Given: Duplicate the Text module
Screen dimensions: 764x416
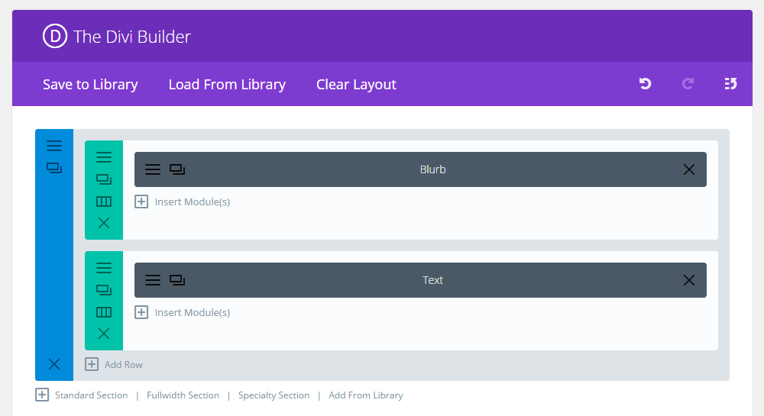Looking at the screenshot, I should tap(177, 280).
